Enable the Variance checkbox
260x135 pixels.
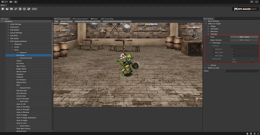[214, 49]
